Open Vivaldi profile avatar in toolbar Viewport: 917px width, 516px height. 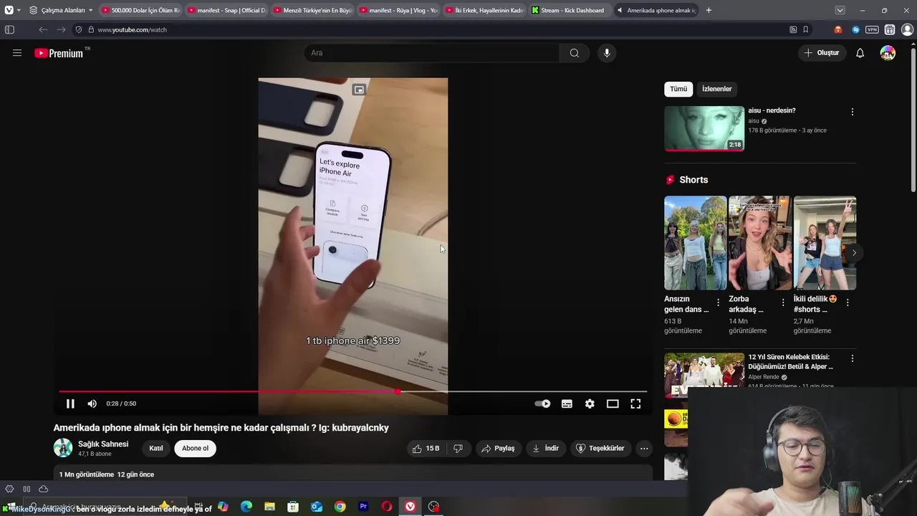(x=907, y=29)
